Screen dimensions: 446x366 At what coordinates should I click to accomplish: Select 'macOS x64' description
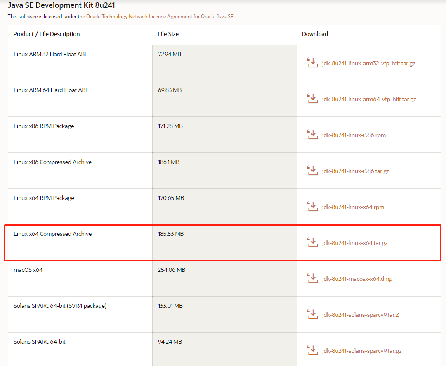click(x=28, y=270)
